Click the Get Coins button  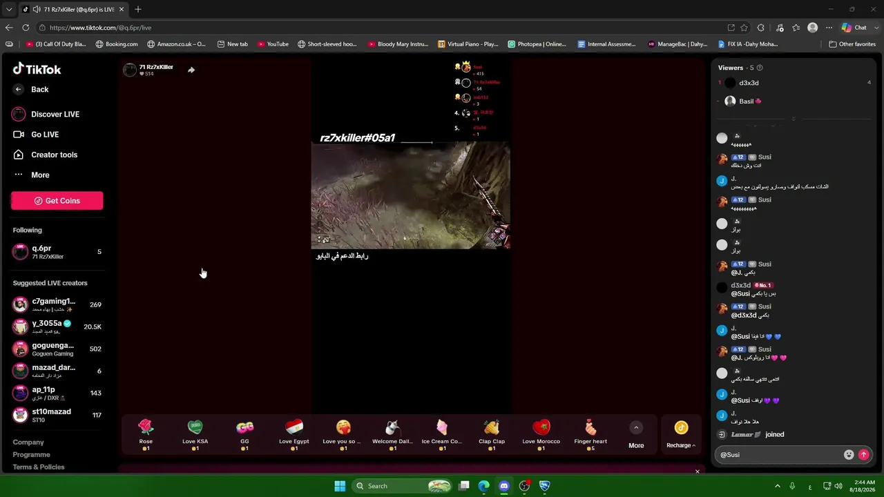click(57, 201)
